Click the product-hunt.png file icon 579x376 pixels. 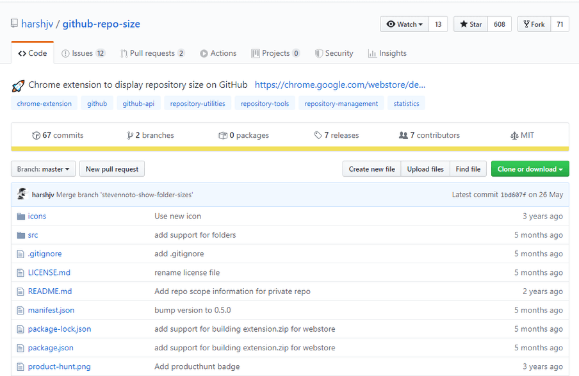[20, 367]
